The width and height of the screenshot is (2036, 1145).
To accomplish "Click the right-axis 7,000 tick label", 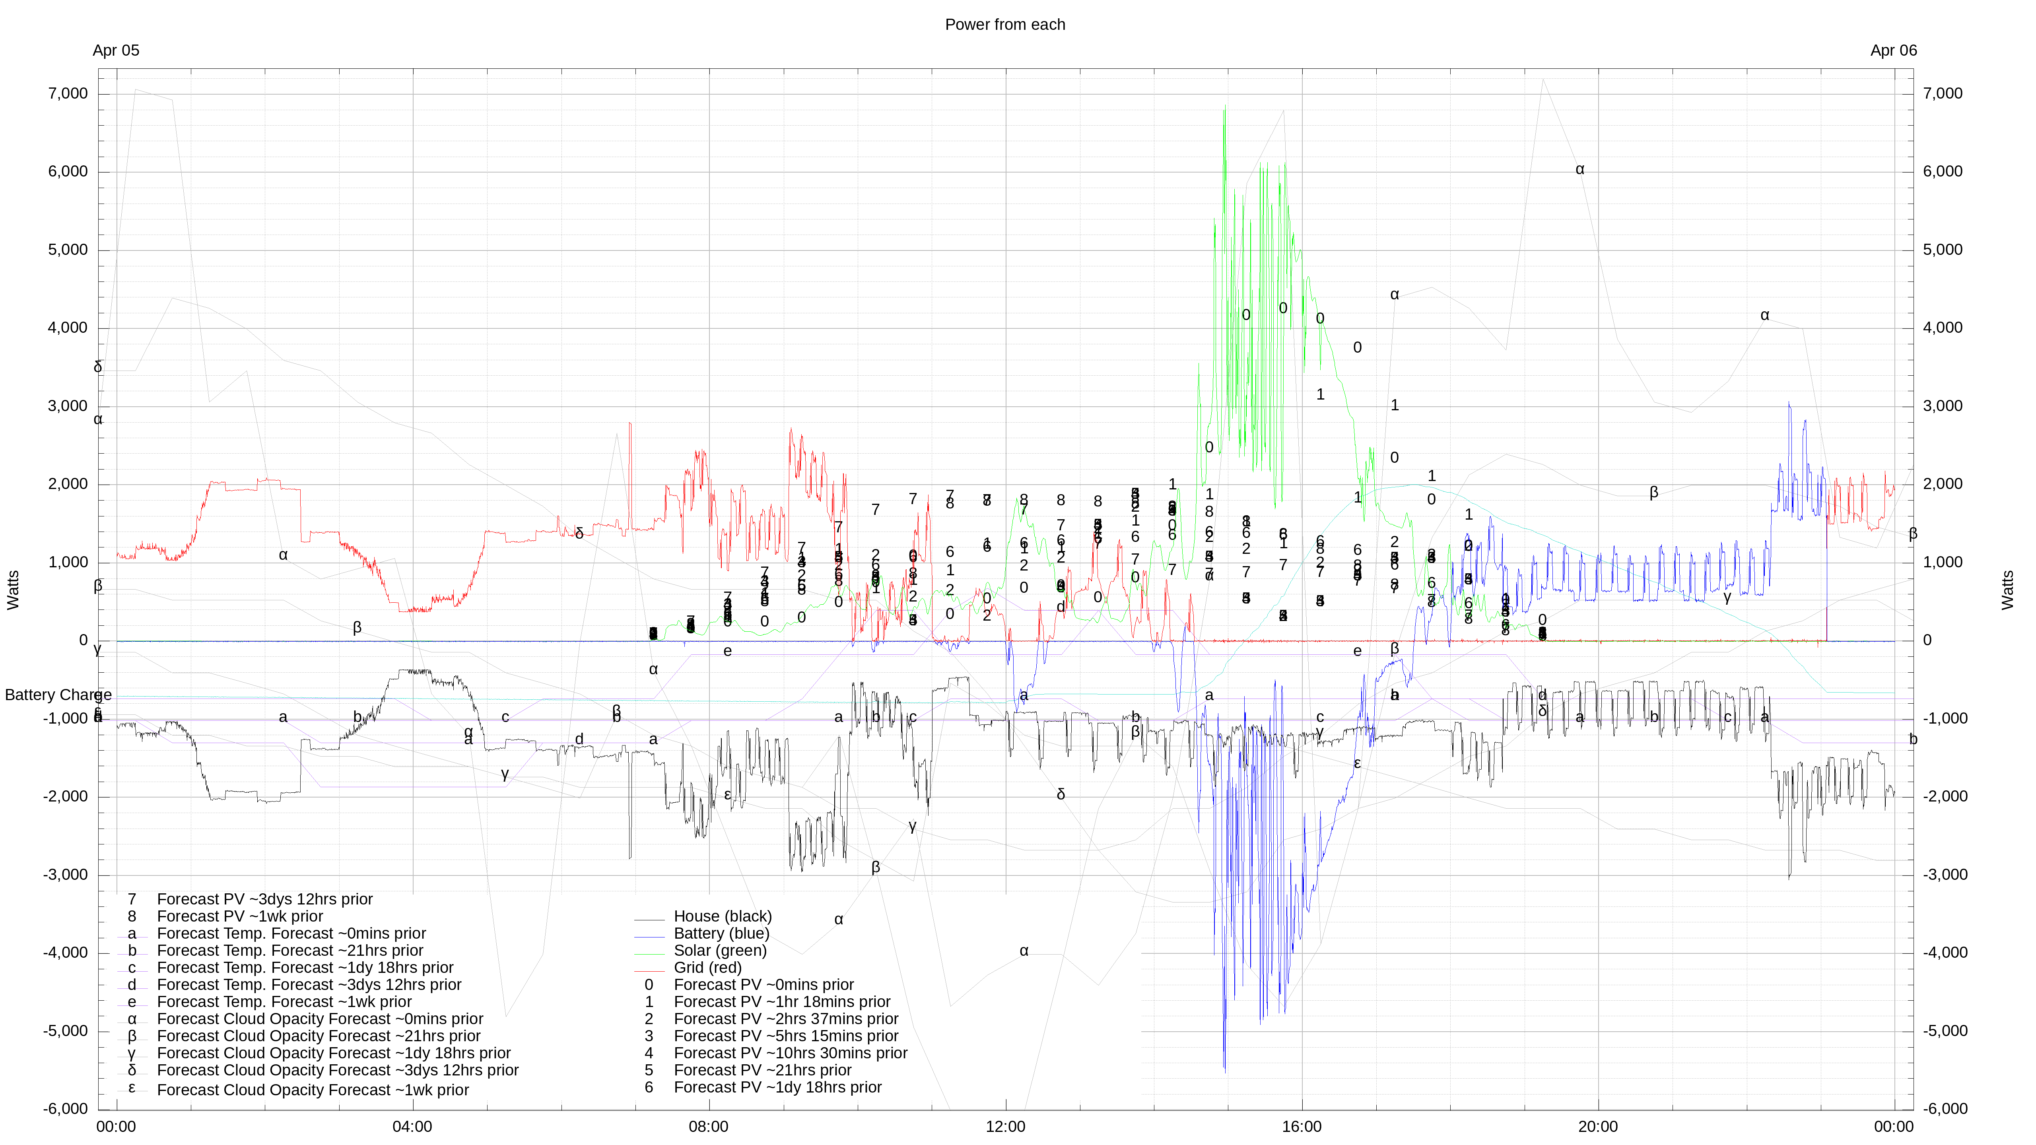I will pos(1943,93).
